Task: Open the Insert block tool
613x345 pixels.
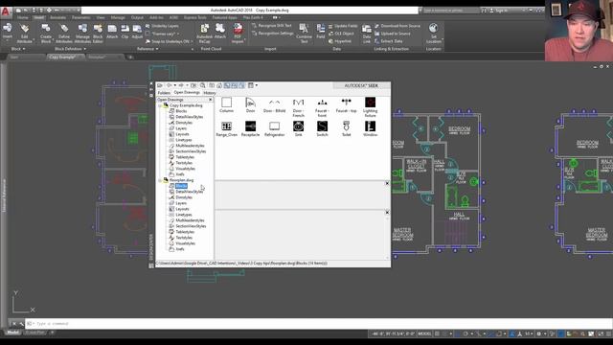Action: coord(7,32)
